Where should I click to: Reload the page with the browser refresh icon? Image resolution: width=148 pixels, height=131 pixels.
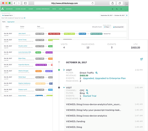93,3
